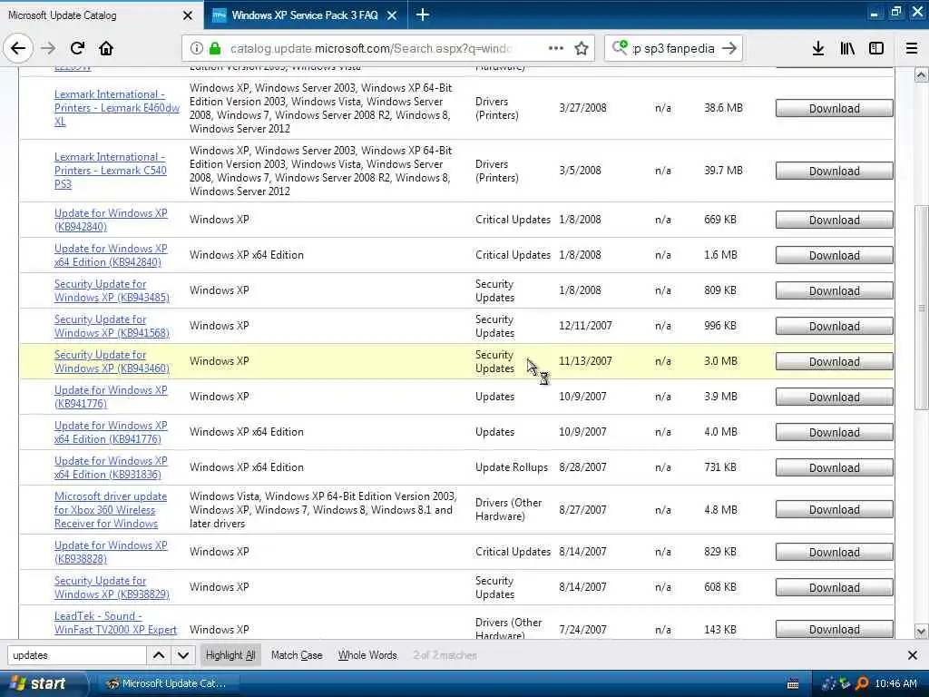Screen dimensions: 929x697
Task: Download the KB943460 security update 3.0 MB
Action: [835, 361]
